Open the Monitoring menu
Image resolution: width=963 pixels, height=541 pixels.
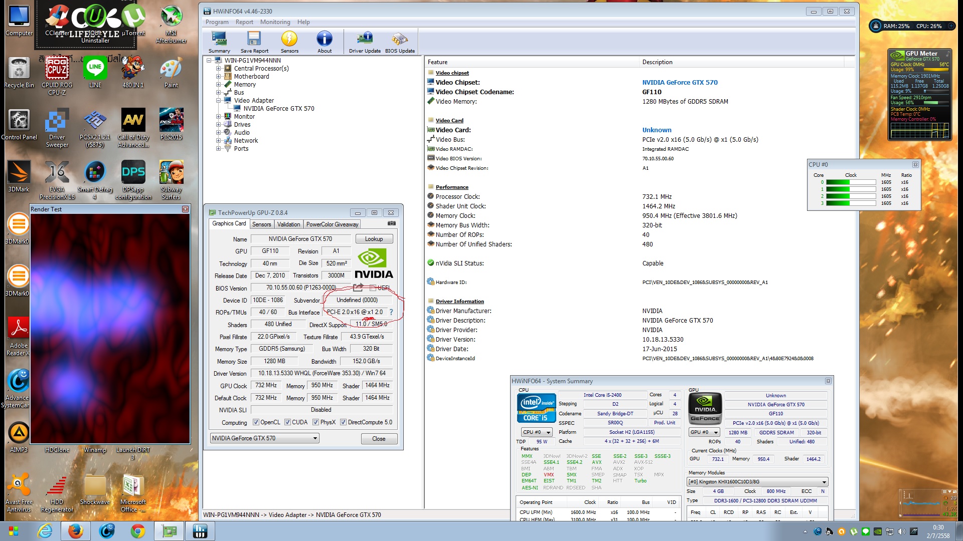275,22
